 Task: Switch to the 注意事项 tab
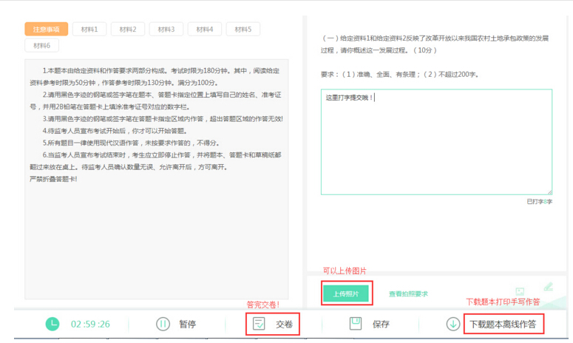click(x=46, y=29)
